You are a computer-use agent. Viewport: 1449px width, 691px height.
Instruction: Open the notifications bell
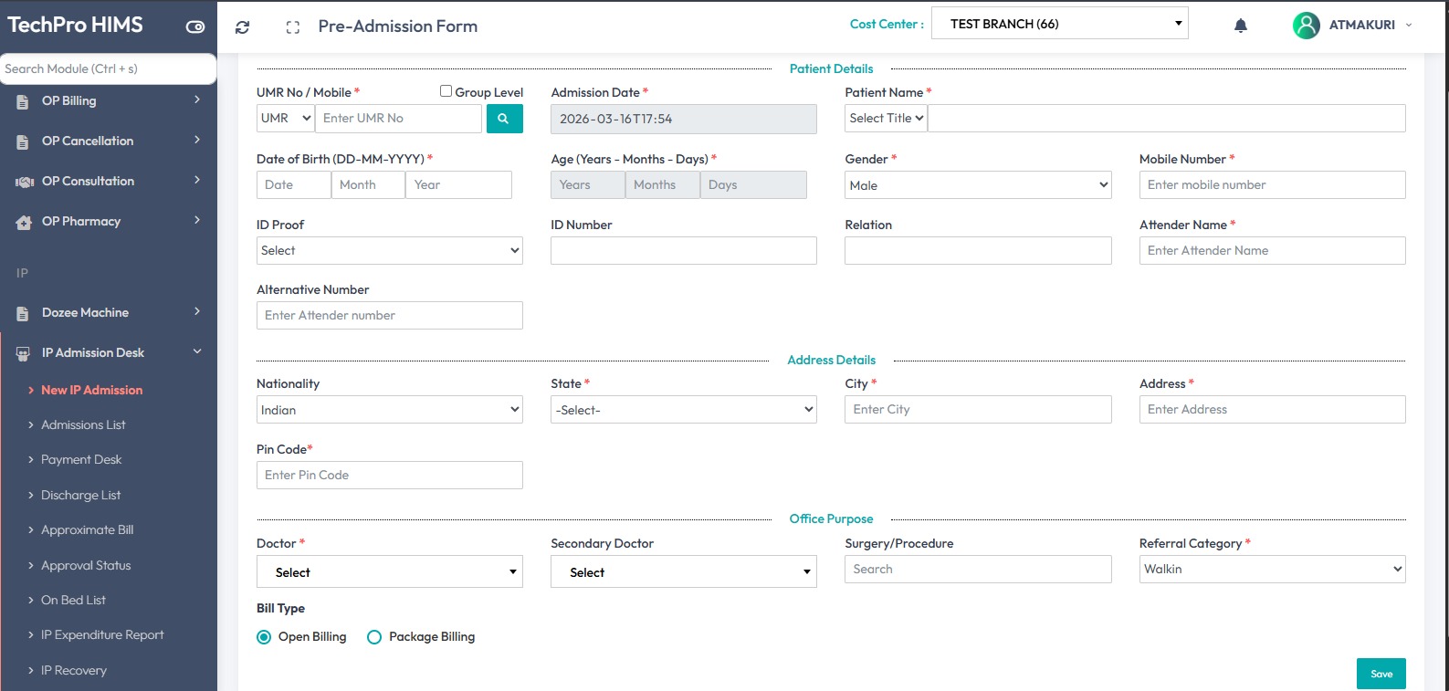1240,26
